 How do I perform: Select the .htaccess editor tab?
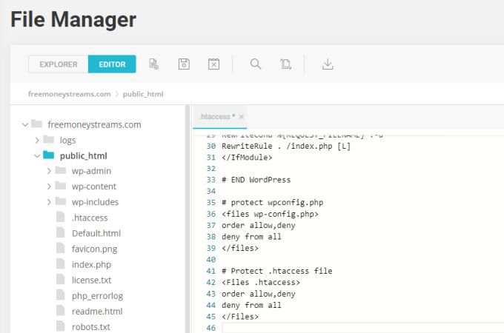click(217, 117)
